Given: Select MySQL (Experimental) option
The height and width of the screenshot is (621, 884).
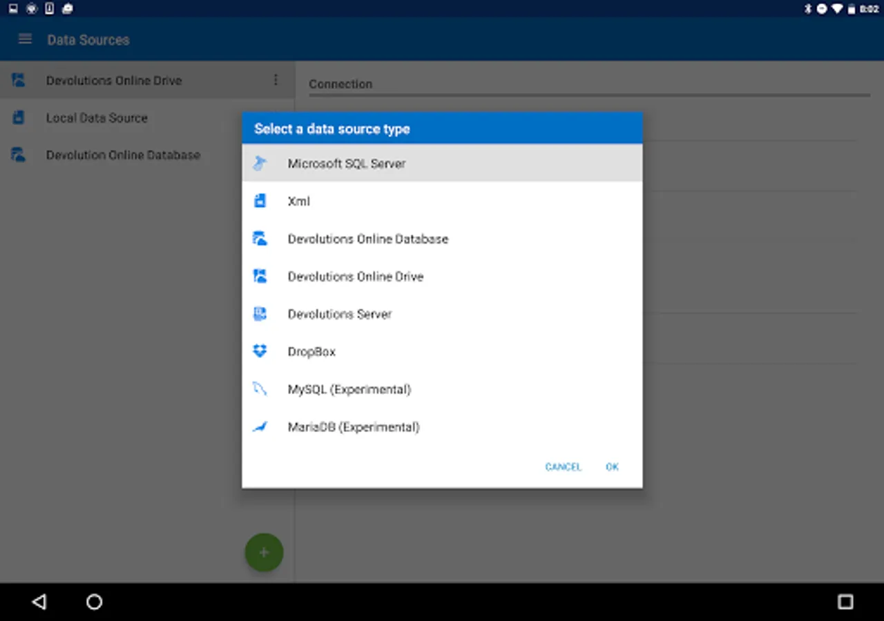Looking at the screenshot, I should tap(442, 389).
